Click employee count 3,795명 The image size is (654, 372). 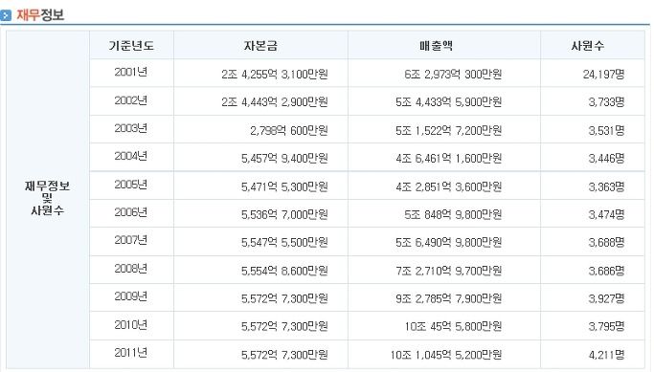606,327
